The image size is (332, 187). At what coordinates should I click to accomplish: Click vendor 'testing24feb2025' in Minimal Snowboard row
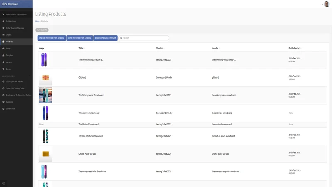pyautogui.click(x=164, y=124)
